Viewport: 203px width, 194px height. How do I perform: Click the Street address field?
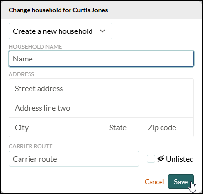click(101, 88)
